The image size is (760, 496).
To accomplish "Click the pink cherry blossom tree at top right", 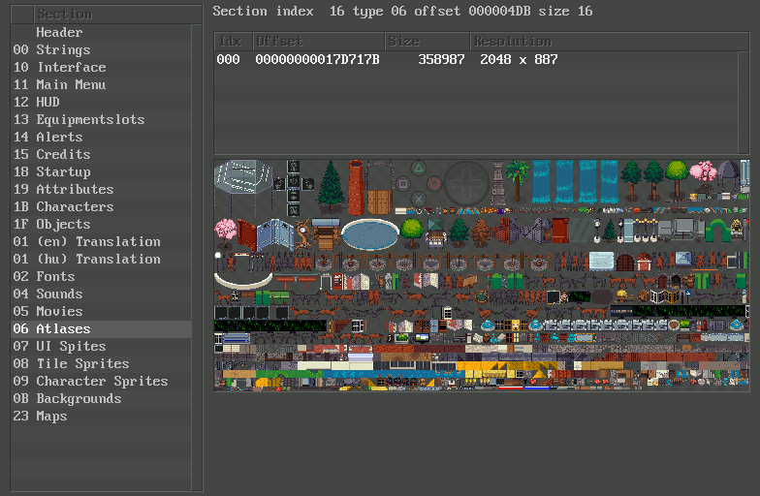I will point(702,177).
